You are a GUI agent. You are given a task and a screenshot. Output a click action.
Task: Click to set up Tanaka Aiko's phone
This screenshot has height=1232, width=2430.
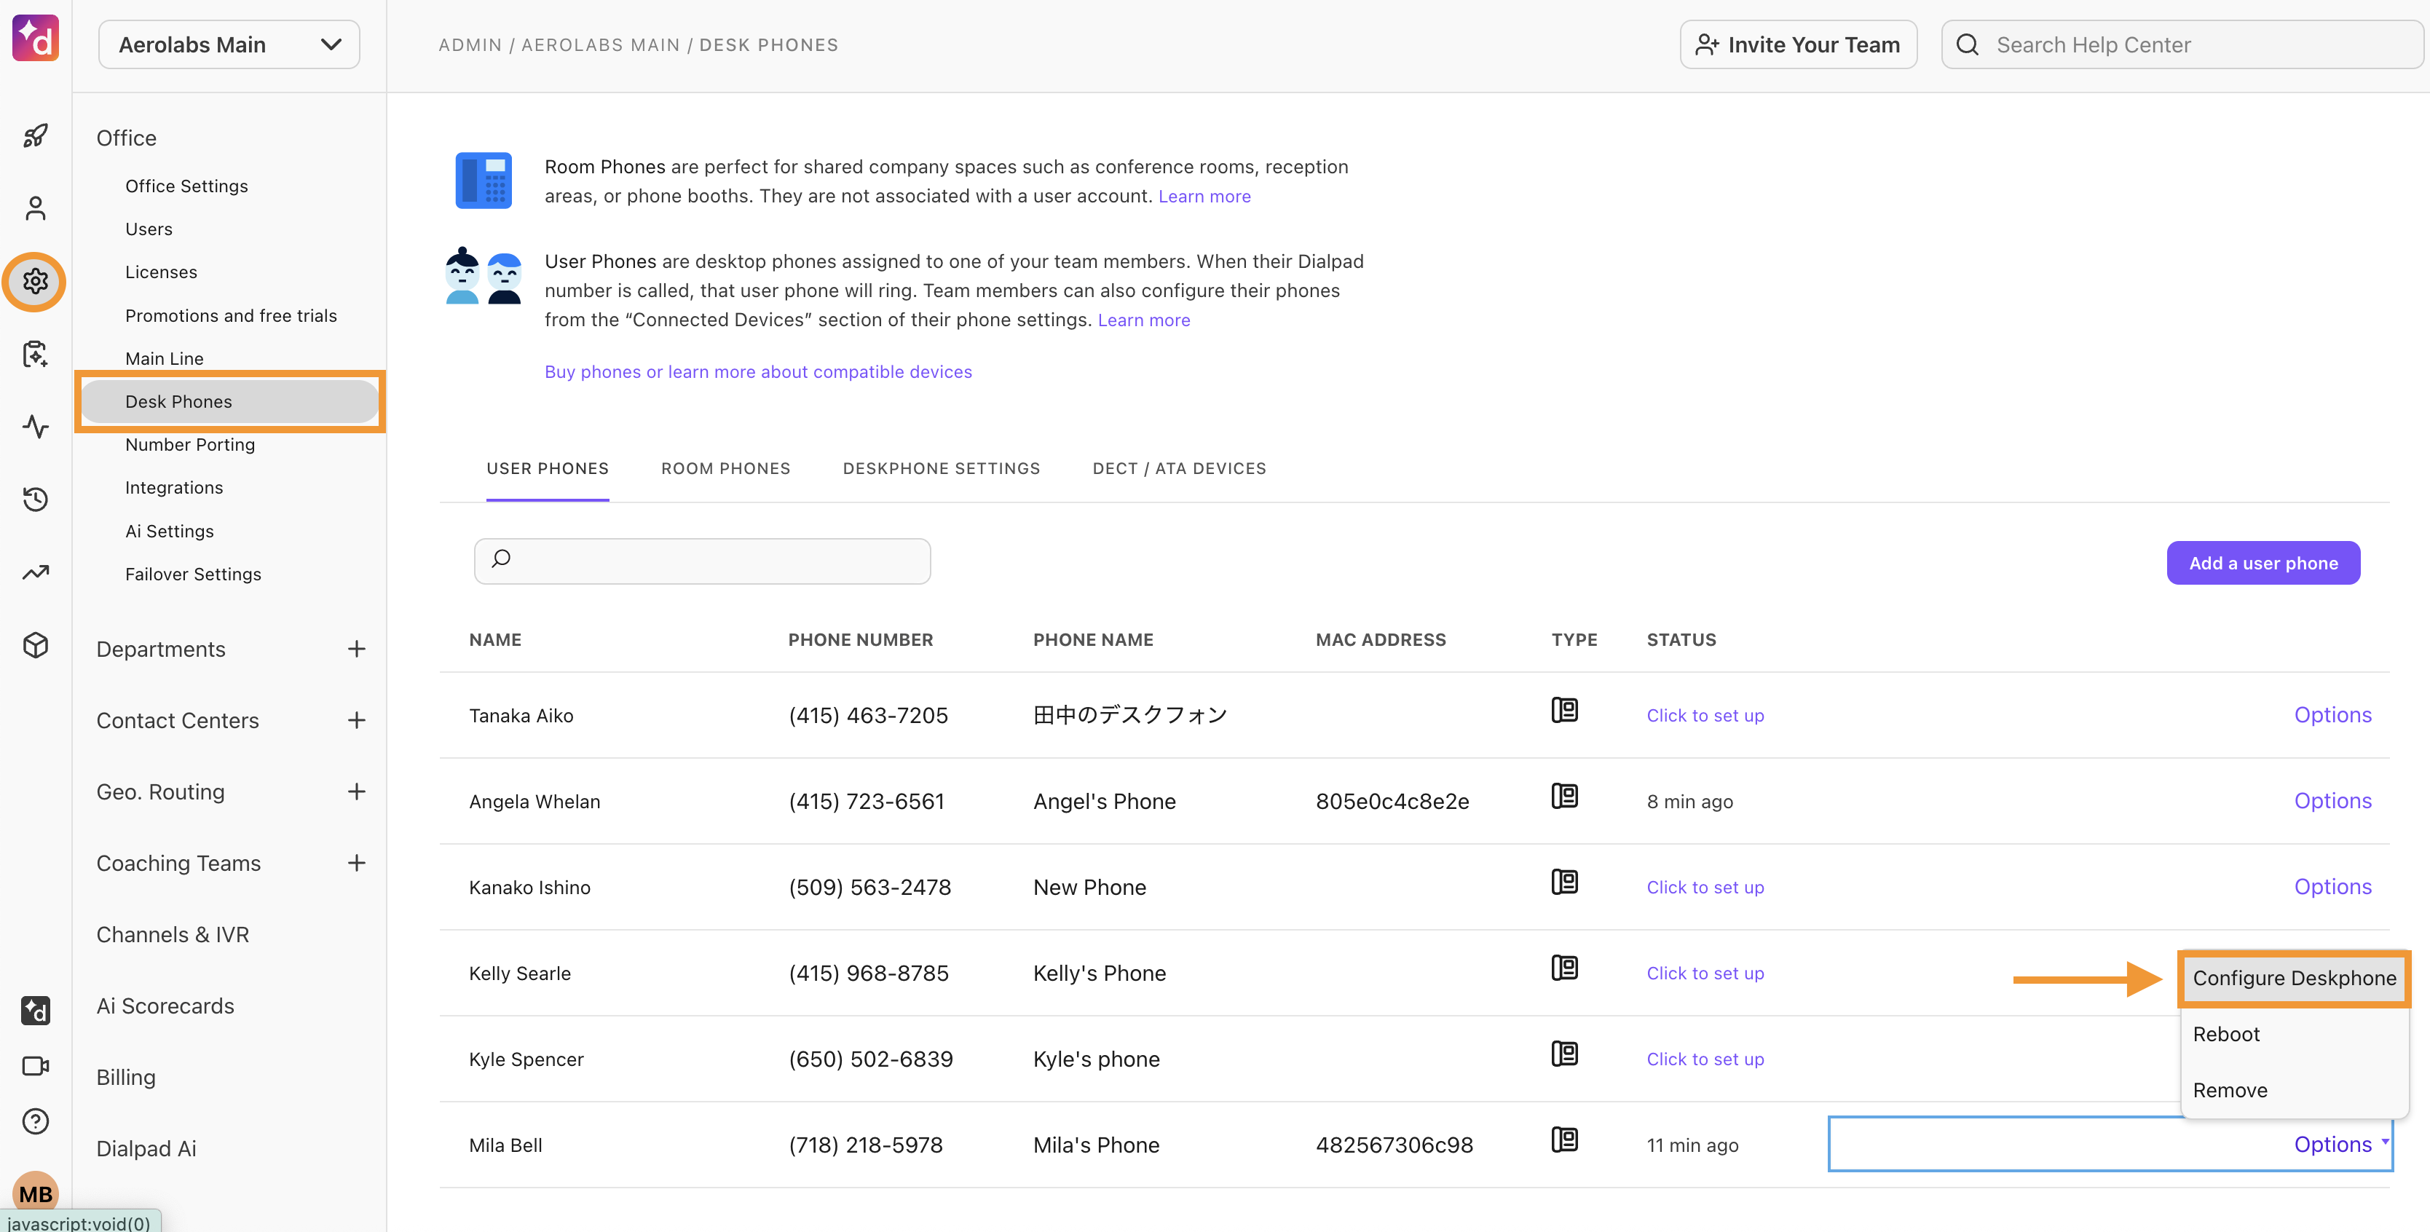(1705, 715)
